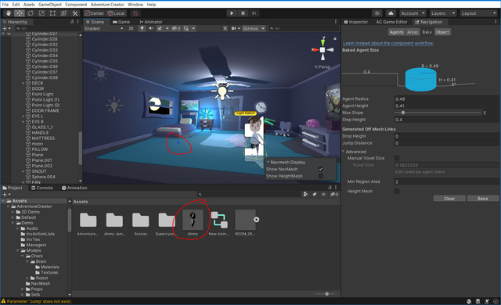
Task: Select the Rotate tool in toolbar
Action: (31, 13)
